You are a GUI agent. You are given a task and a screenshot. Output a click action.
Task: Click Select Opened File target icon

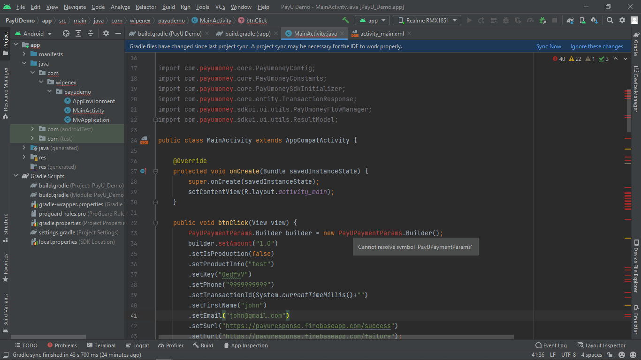66,33
